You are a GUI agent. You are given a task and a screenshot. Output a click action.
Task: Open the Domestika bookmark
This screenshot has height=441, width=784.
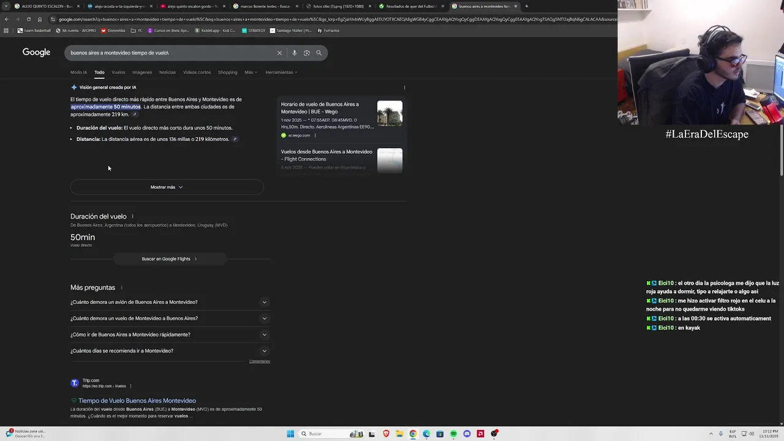coord(113,31)
